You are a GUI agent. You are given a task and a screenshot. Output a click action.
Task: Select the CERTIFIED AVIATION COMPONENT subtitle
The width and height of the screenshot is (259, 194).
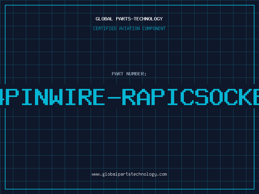point(129,28)
